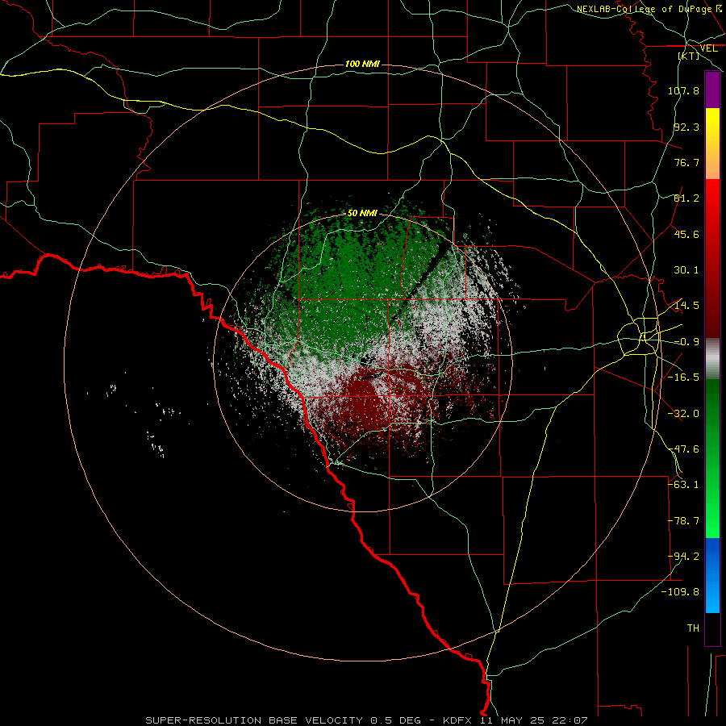The width and height of the screenshot is (726, 726).
Task: Click the 107.8 velocity scale value
Action: coord(683,90)
